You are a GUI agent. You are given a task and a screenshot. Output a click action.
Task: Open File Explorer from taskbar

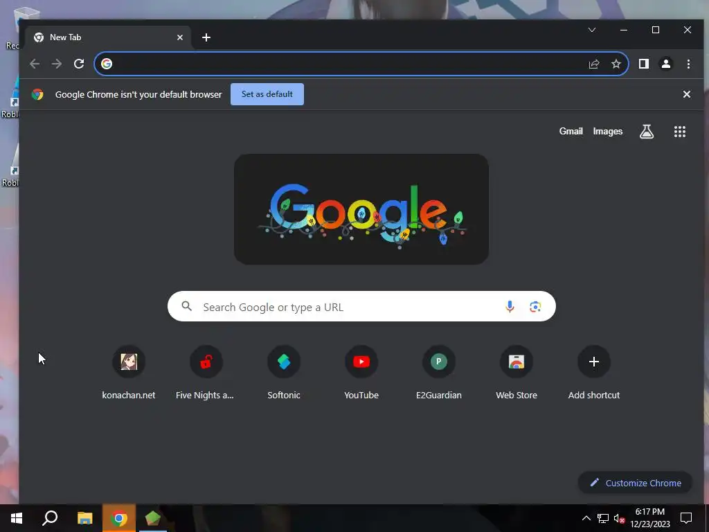pos(84,518)
